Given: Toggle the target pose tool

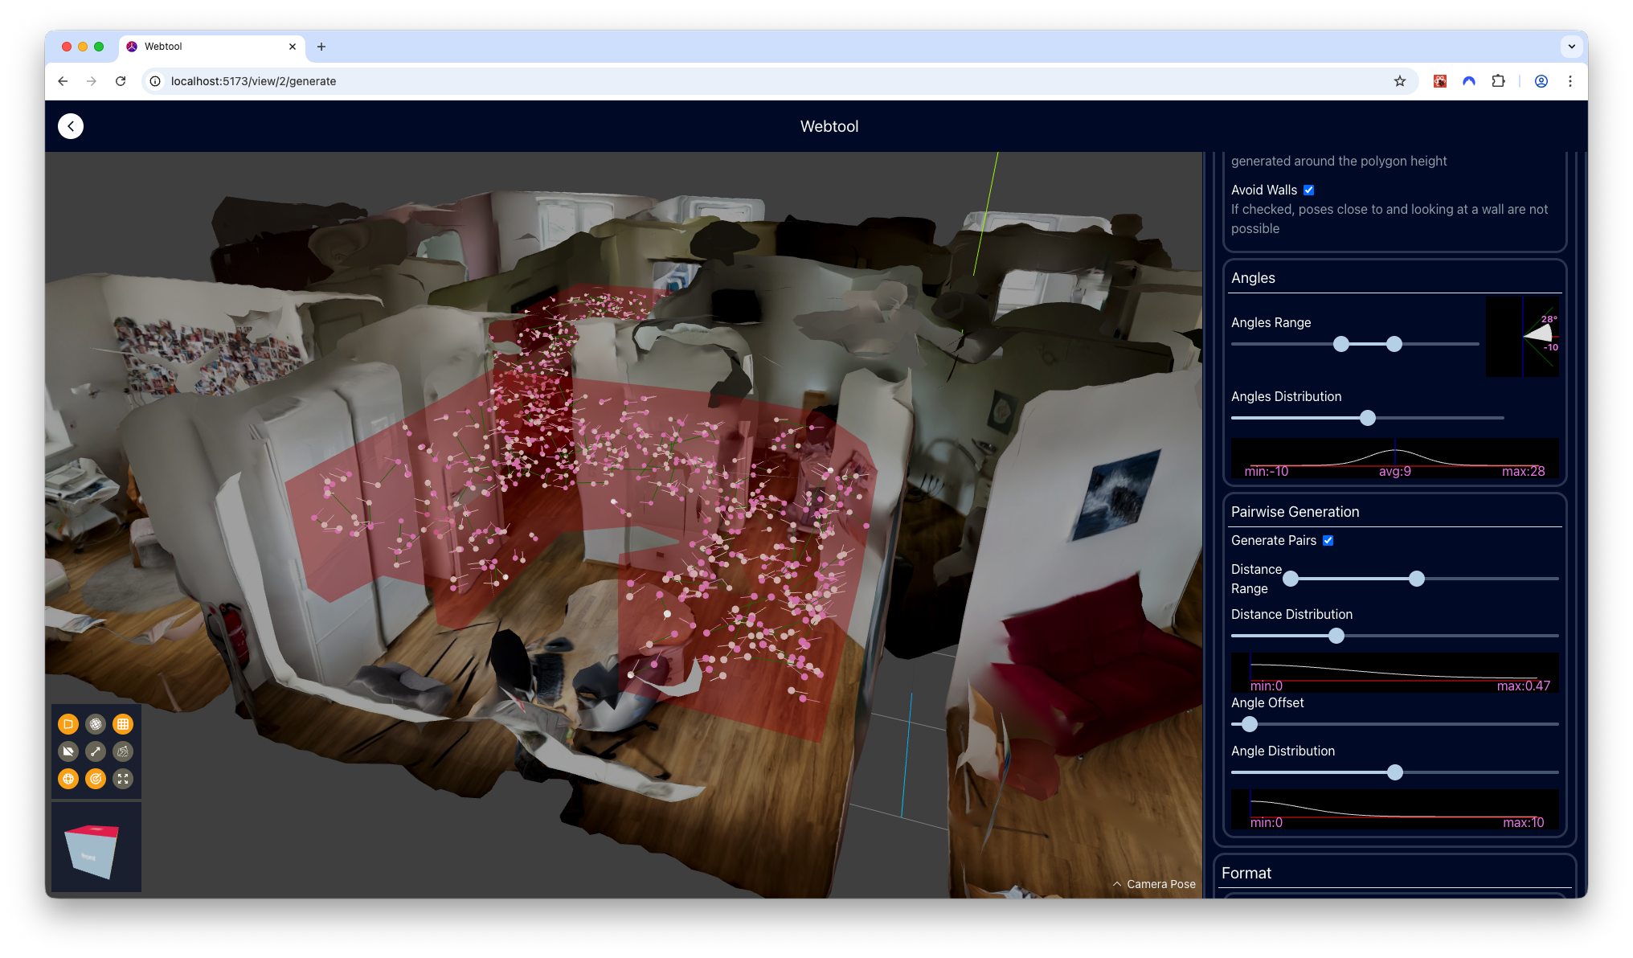Looking at the screenshot, I should pyautogui.click(x=96, y=778).
